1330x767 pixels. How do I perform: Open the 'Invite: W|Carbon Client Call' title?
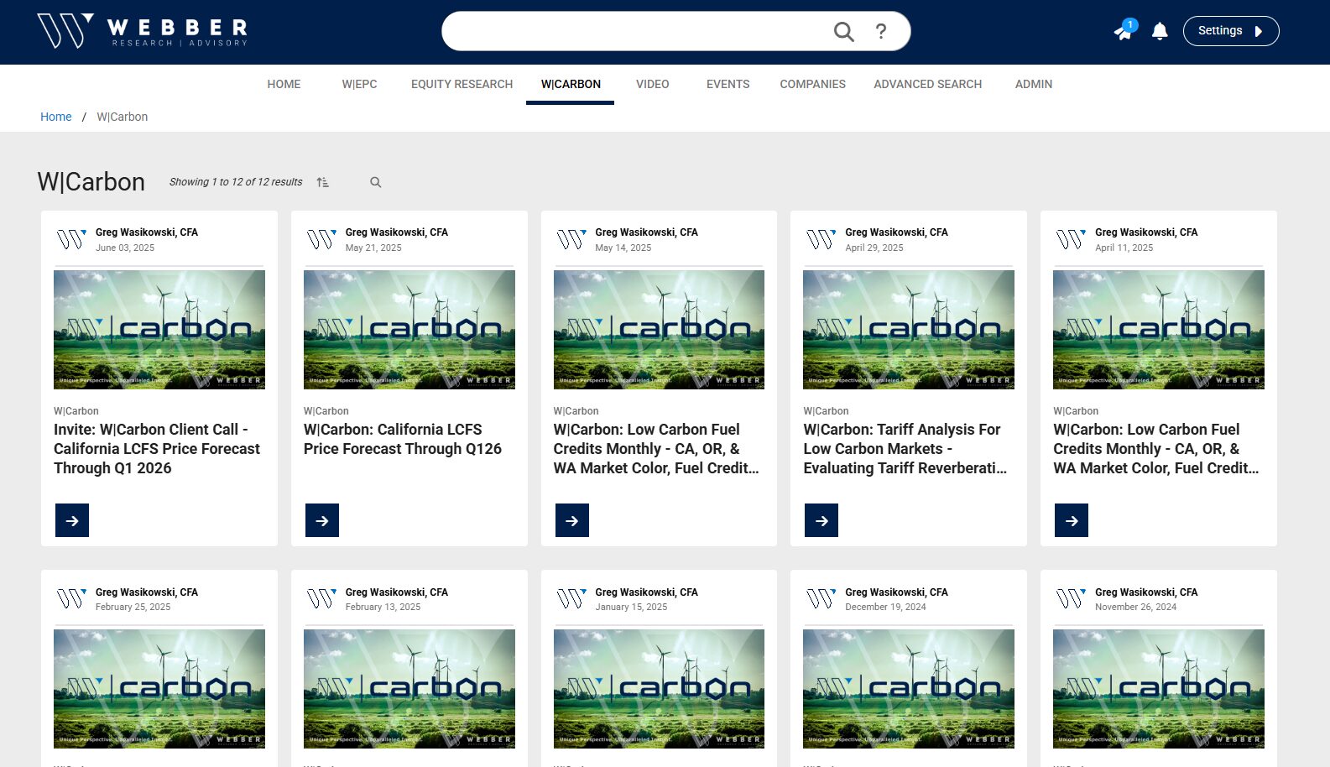click(157, 449)
